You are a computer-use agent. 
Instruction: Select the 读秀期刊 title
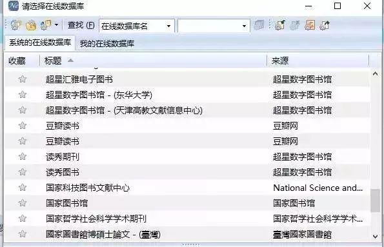tap(63, 157)
